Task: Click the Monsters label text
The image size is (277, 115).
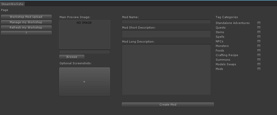Action: 222,46
